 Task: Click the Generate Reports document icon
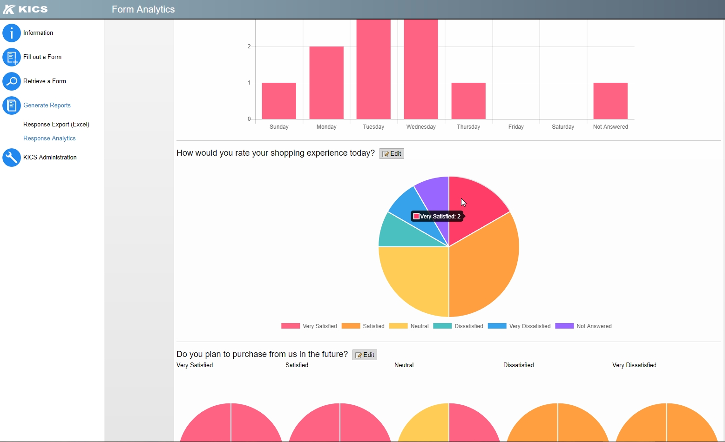click(12, 106)
